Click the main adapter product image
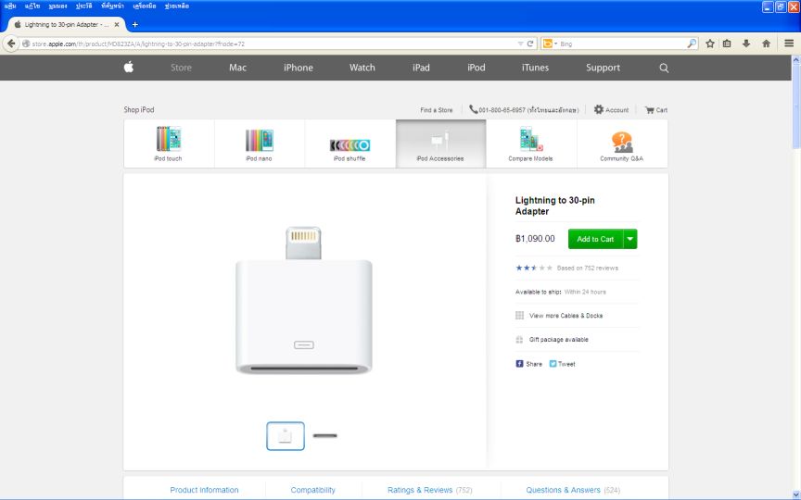Image resolution: width=801 pixels, height=500 pixels. [x=304, y=300]
